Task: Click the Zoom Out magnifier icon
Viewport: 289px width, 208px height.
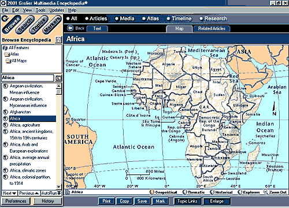Action: point(265,192)
